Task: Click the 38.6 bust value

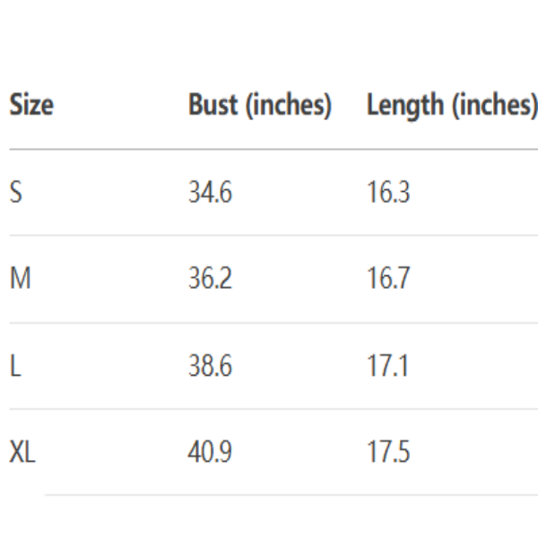Action: click(210, 367)
